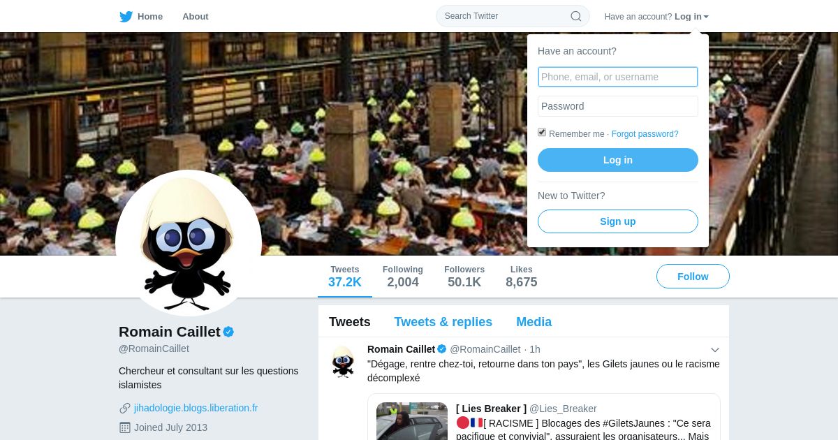Switch to Tweets & replies tab
838x440 pixels.
tap(443, 322)
